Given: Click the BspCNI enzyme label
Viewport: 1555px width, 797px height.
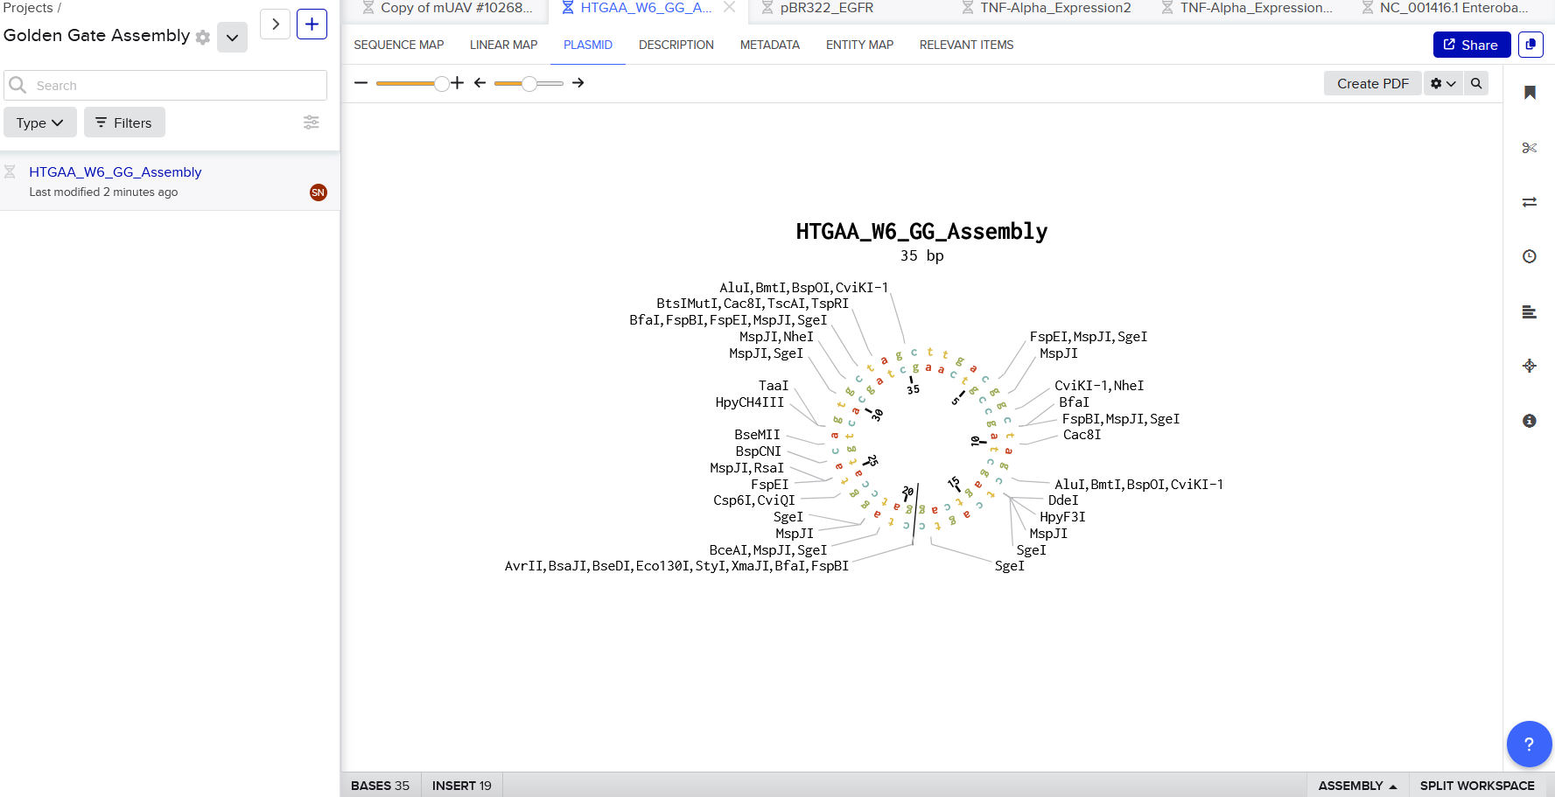Looking at the screenshot, I should click(x=759, y=451).
